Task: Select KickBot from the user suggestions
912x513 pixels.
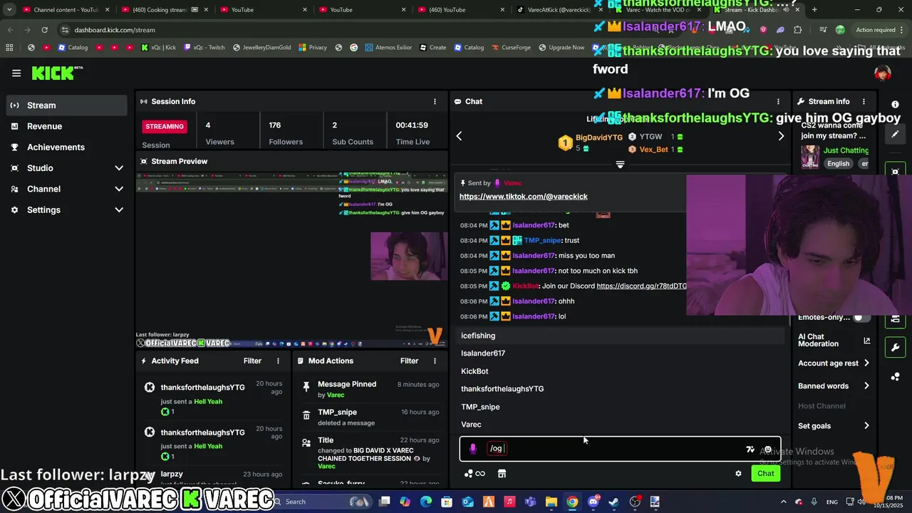Action: [620, 371]
